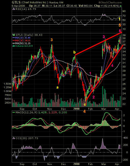Screen dimensions: 130x166
Task: Click the CCI(20) indicator panel icon
Action: click(14, 138)
